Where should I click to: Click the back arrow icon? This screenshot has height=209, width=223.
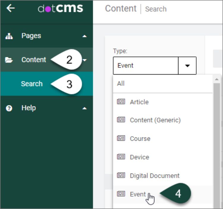pyautogui.click(x=10, y=9)
